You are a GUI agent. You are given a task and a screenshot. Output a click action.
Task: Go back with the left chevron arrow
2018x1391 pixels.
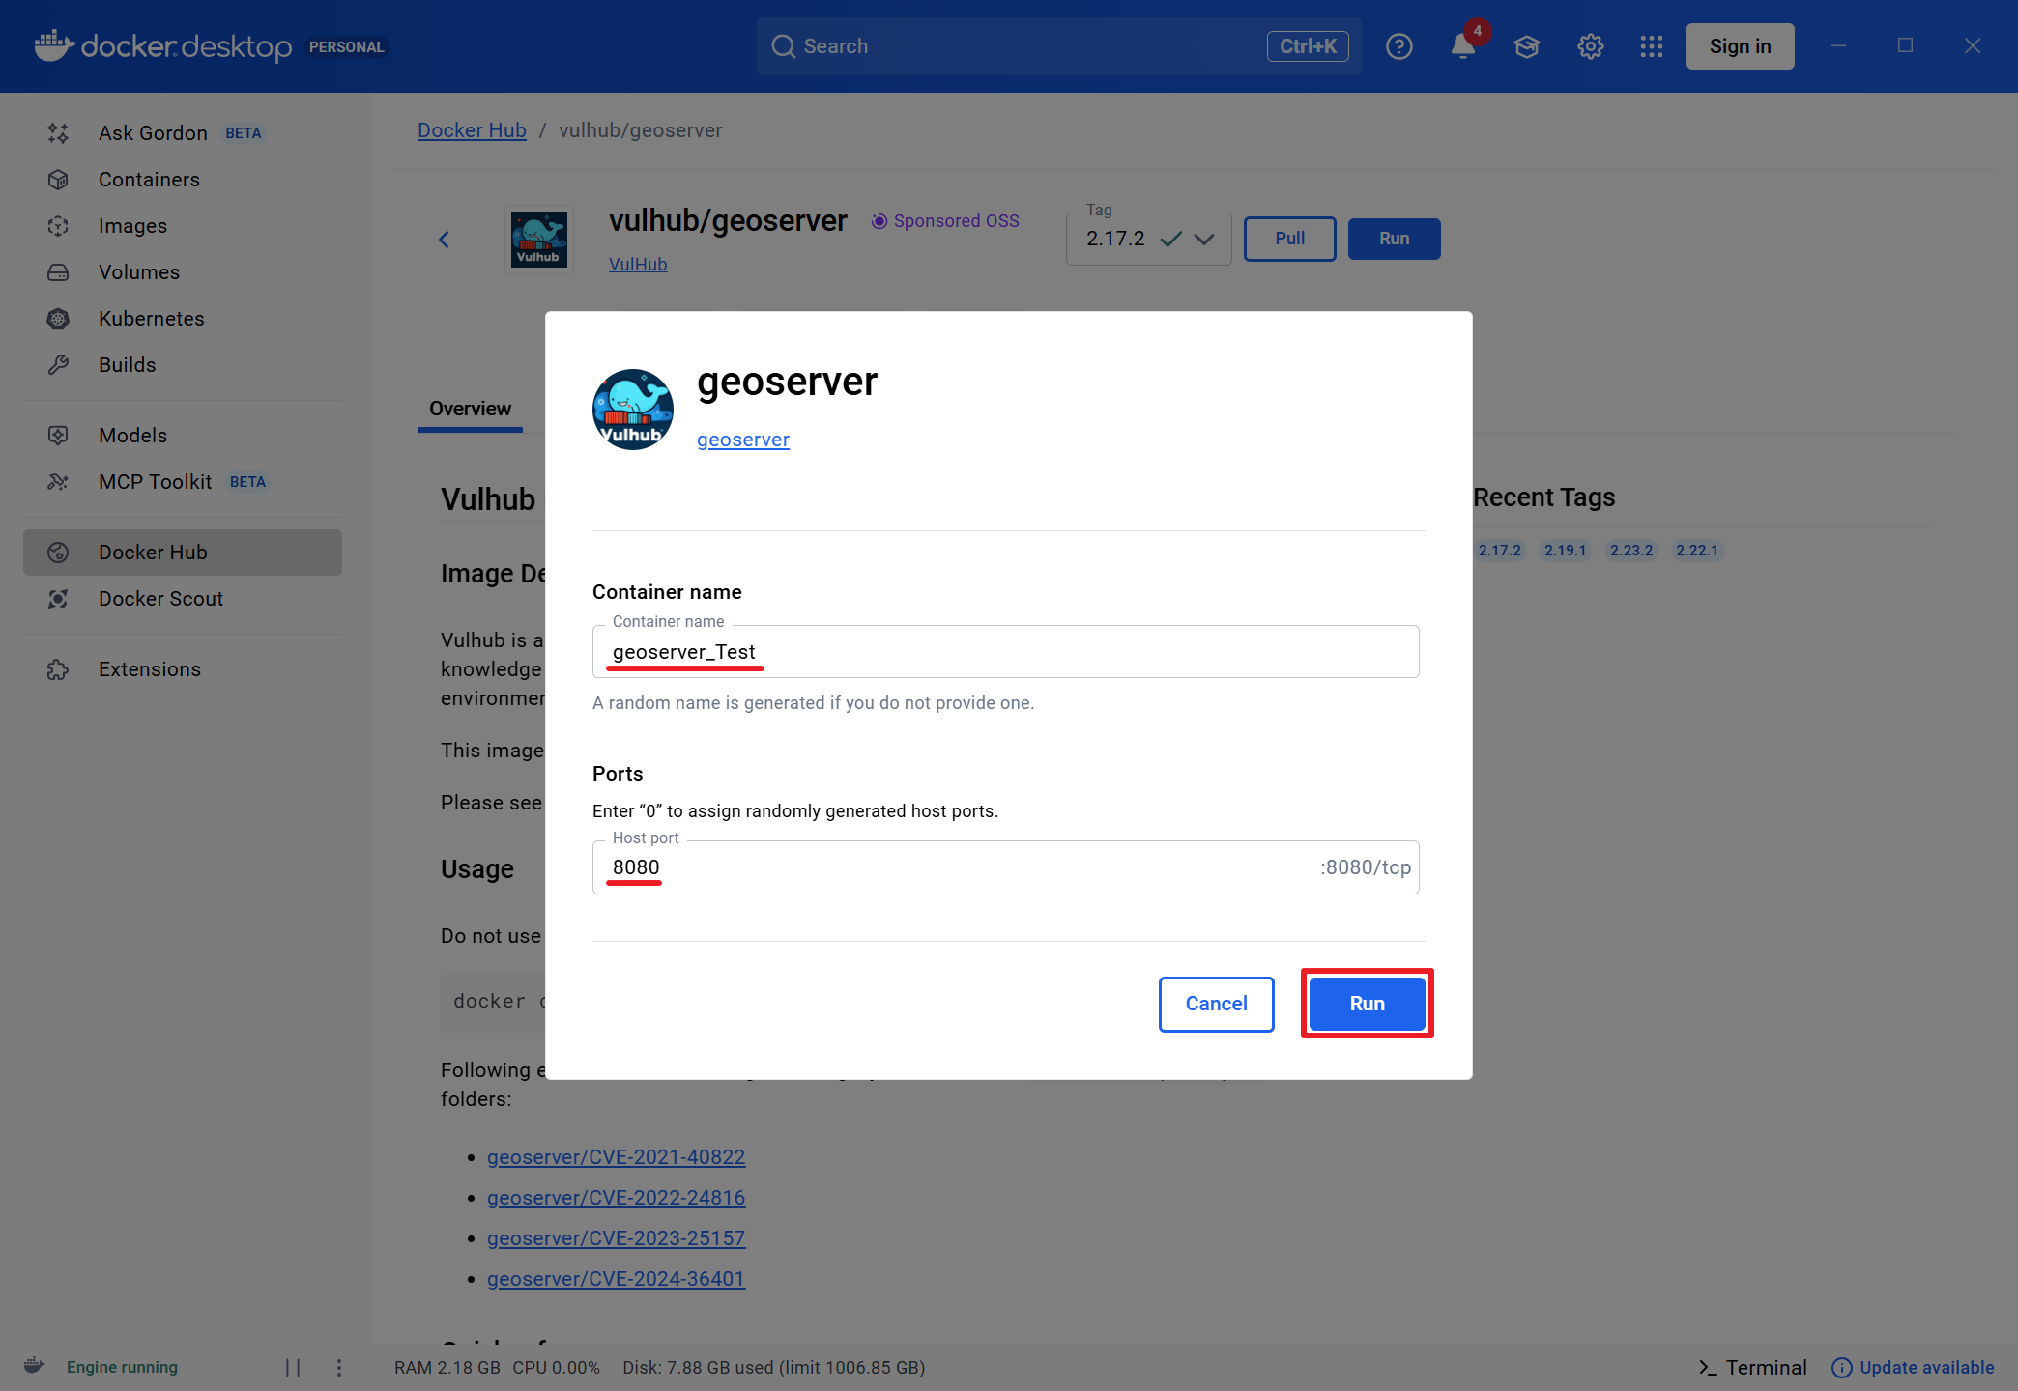pos(444,240)
